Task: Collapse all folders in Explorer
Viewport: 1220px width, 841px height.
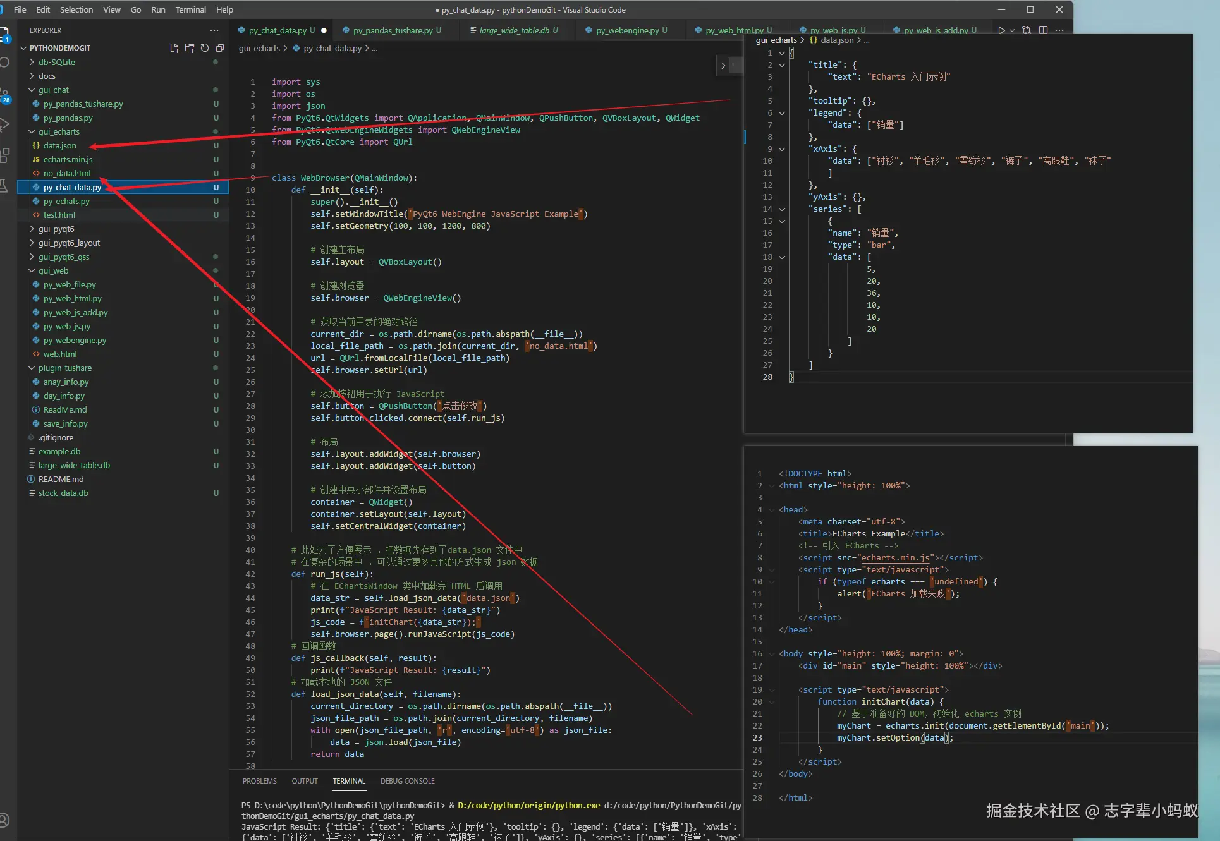Action: coord(220,48)
